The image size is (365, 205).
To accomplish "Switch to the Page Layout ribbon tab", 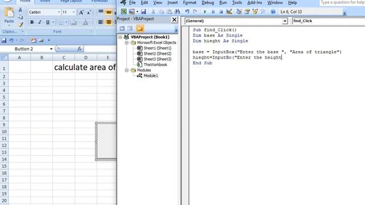I will click(x=71, y=1).
